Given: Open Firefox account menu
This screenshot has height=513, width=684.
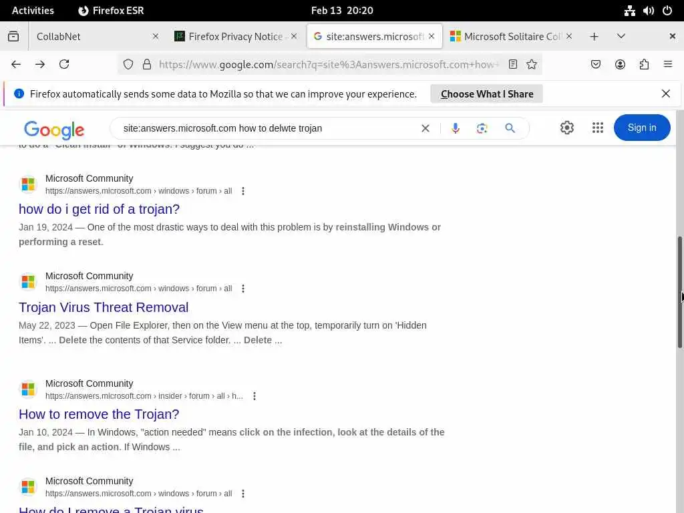Looking at the screenshot, I should click(620, 65).
